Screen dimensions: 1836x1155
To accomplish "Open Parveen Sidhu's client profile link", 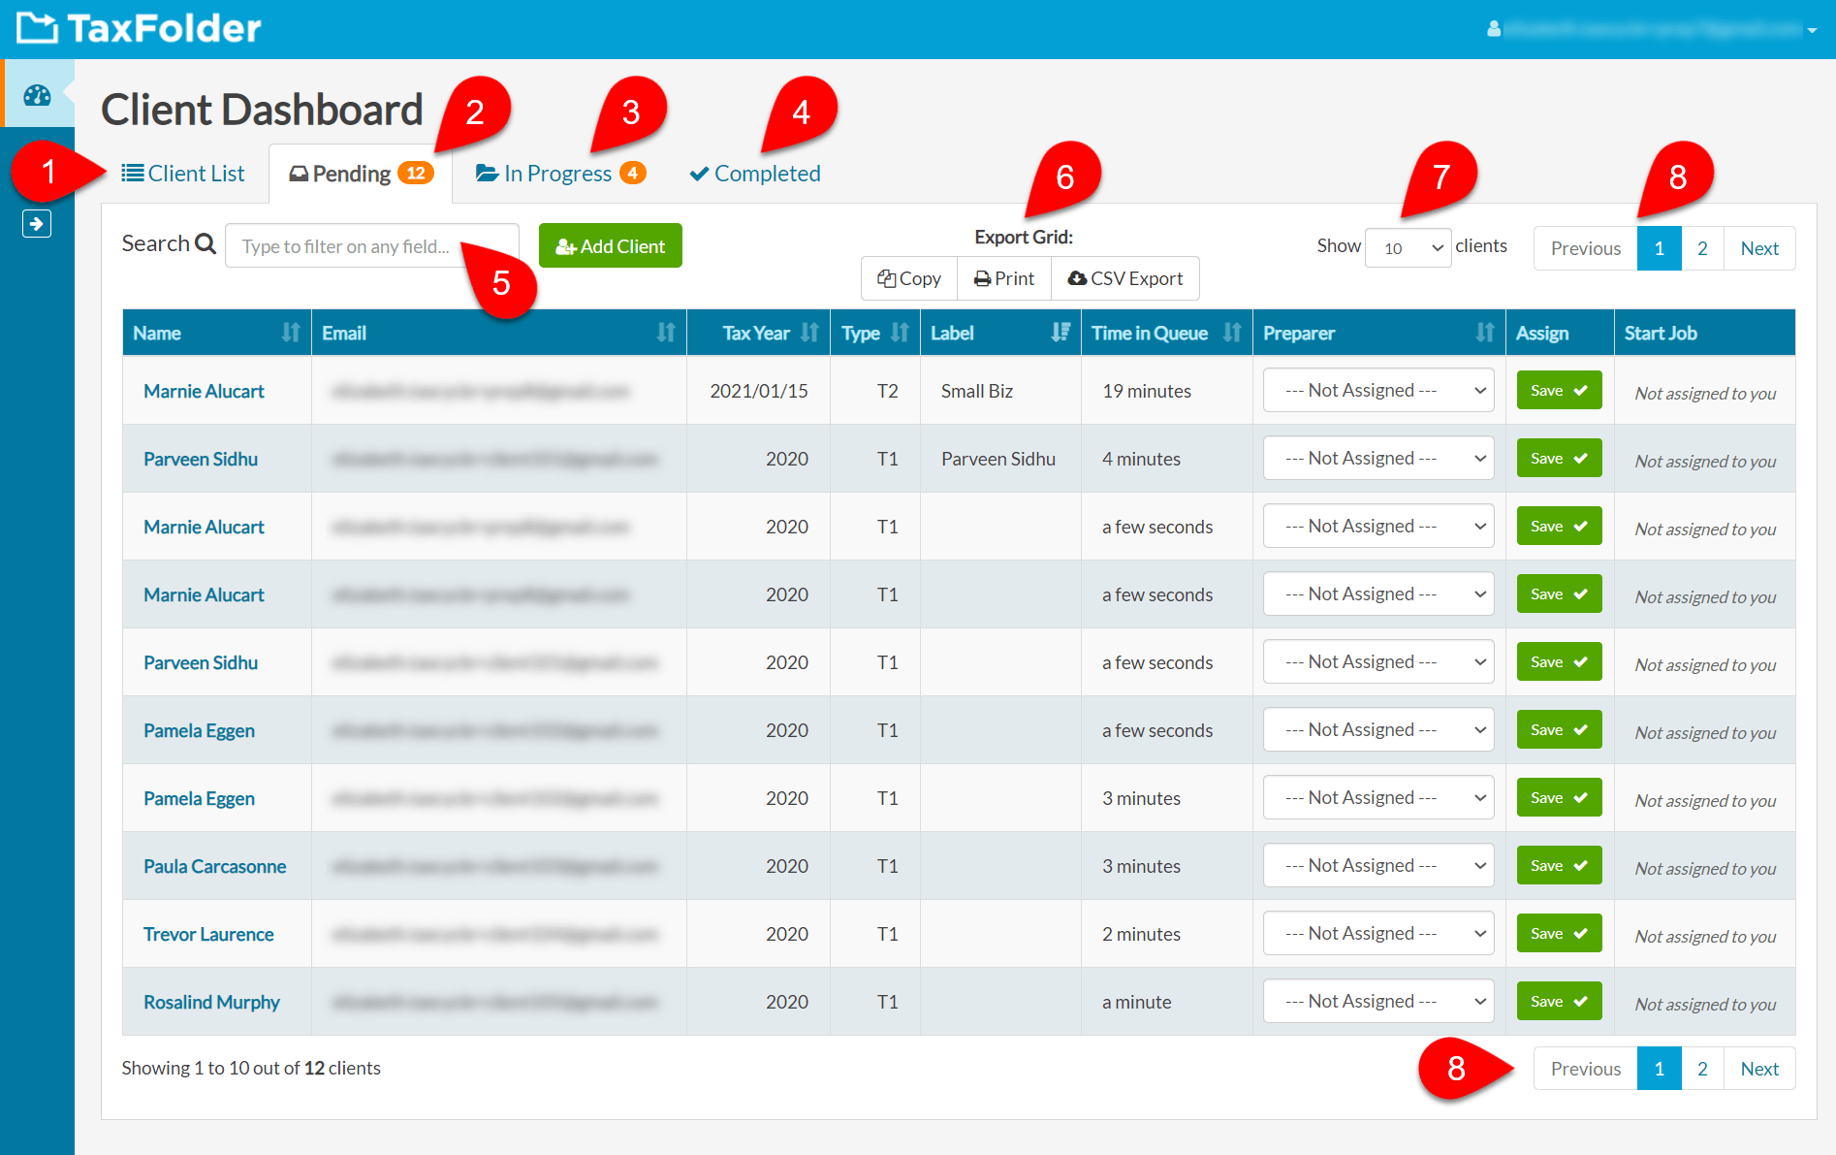I will pos(201,458).
